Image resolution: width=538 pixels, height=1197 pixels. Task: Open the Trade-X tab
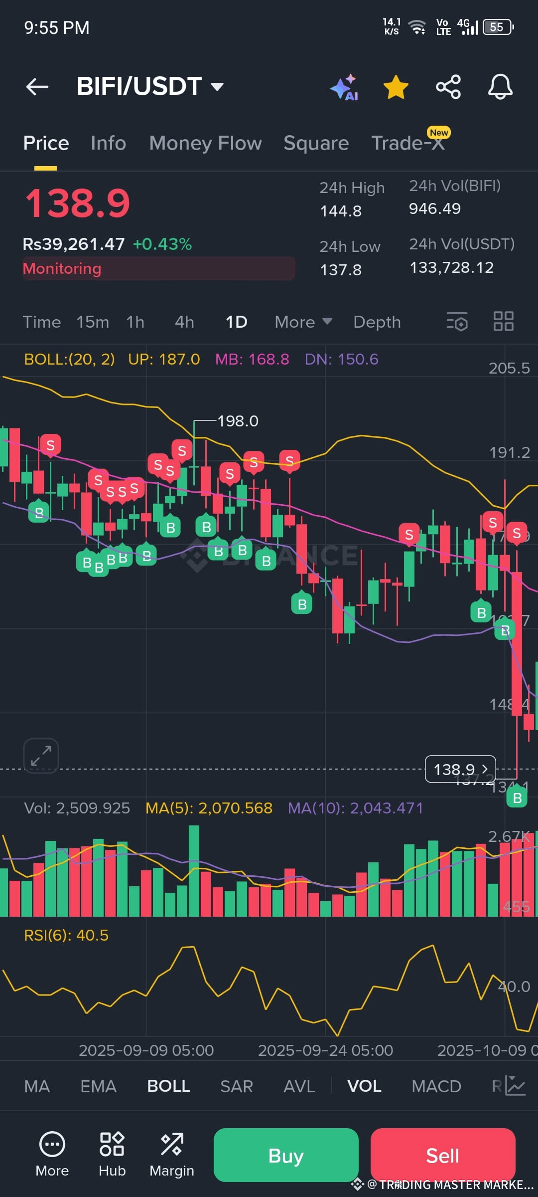[x=408, y=143]
